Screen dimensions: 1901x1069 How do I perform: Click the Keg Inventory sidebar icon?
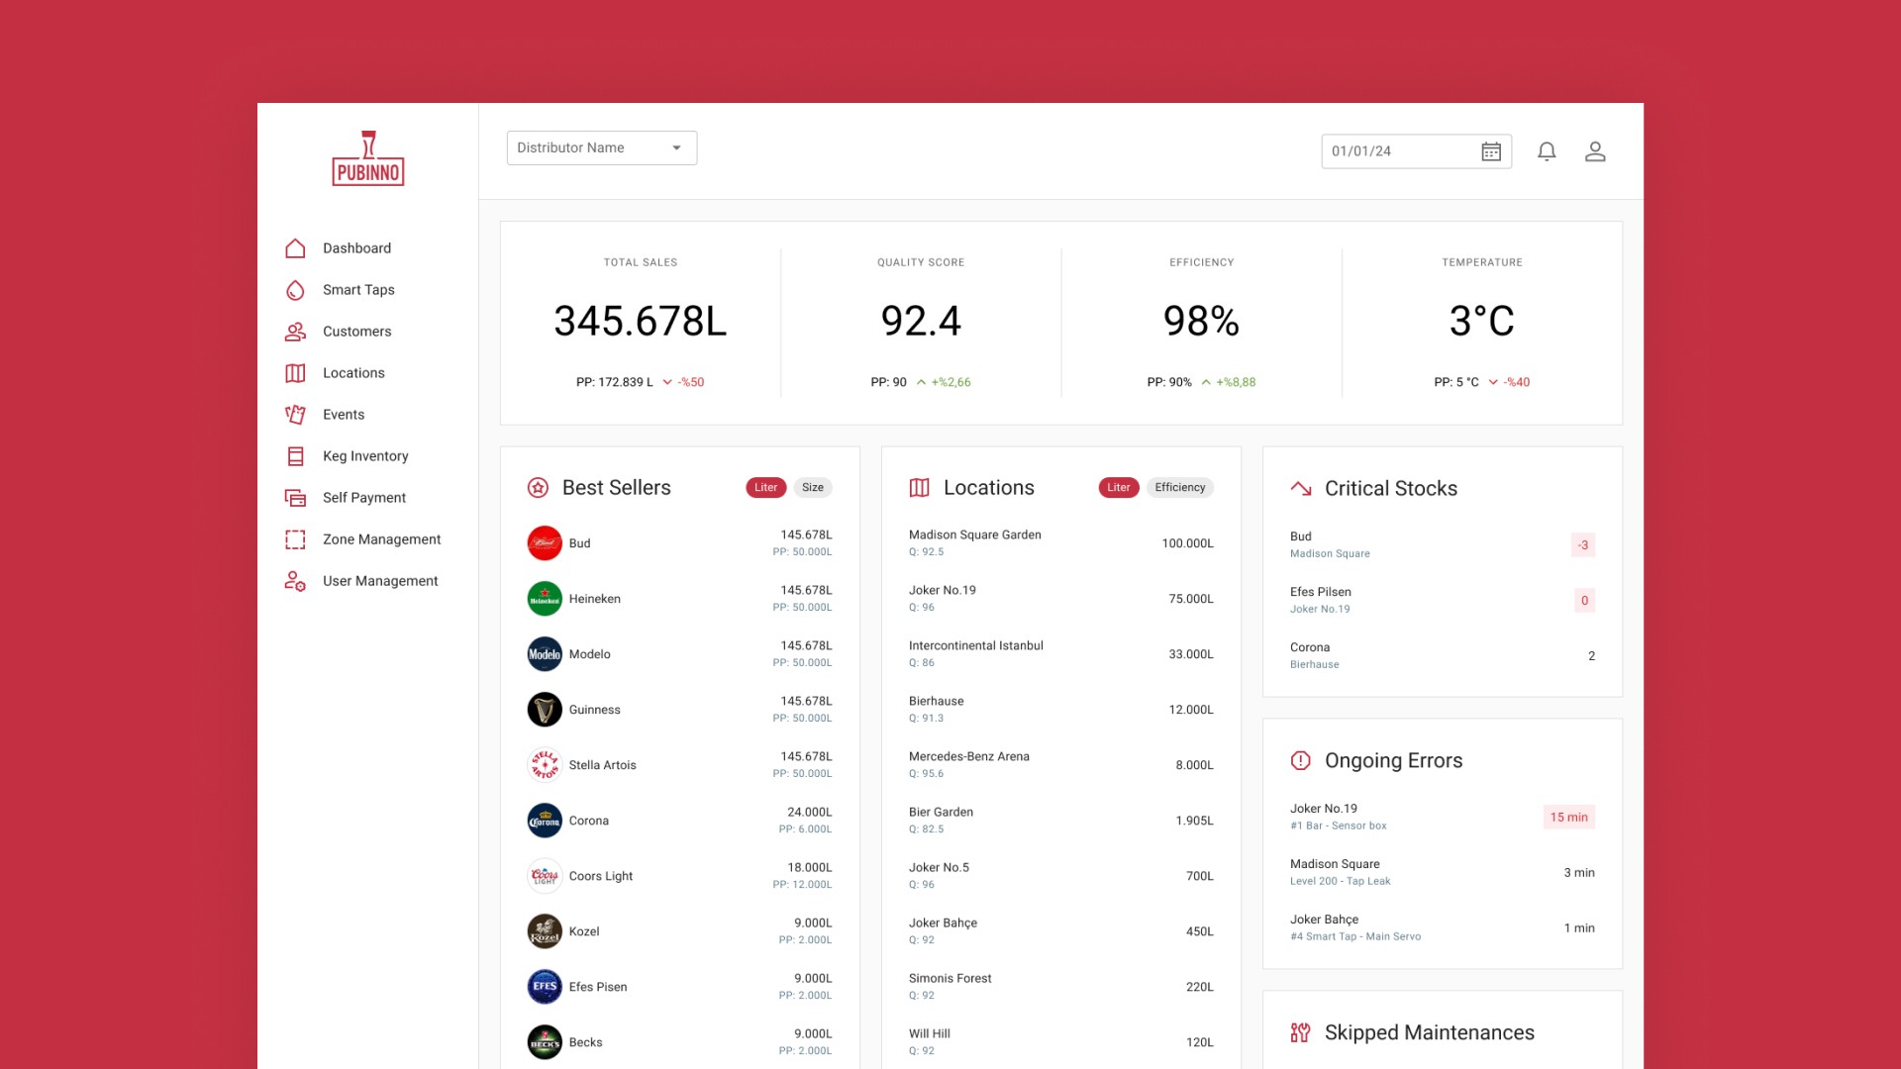(295, 456)
